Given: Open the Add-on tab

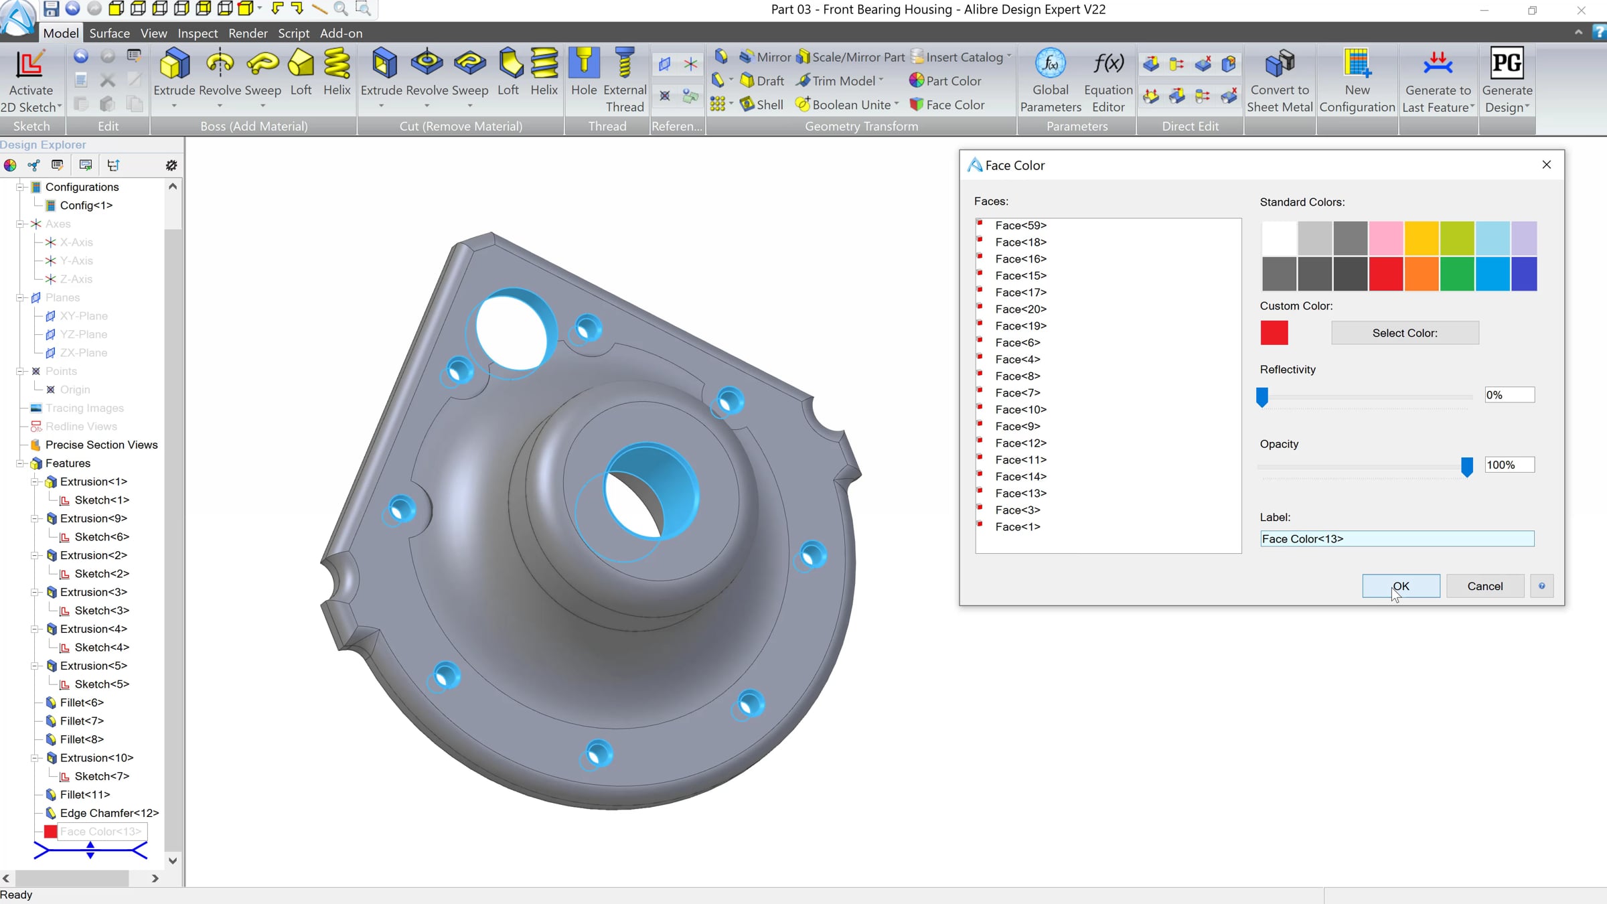Looking at the screenshot, I should tap(341, 33).
